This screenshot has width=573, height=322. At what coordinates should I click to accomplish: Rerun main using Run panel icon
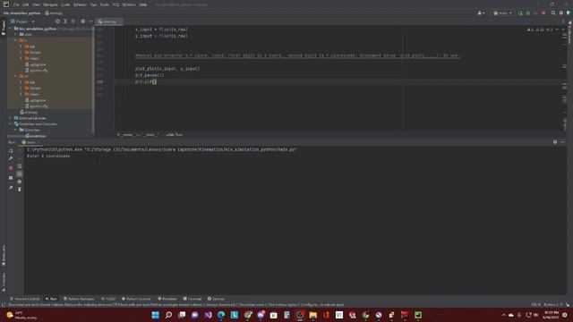pos(11,151)
